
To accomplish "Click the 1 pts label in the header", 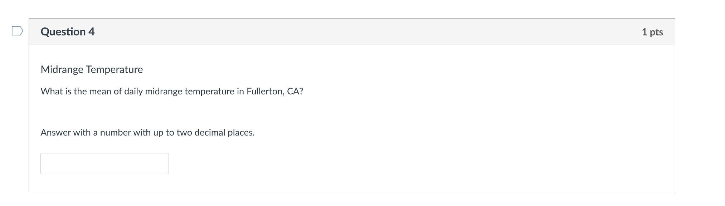I will (x=653, y=31).
